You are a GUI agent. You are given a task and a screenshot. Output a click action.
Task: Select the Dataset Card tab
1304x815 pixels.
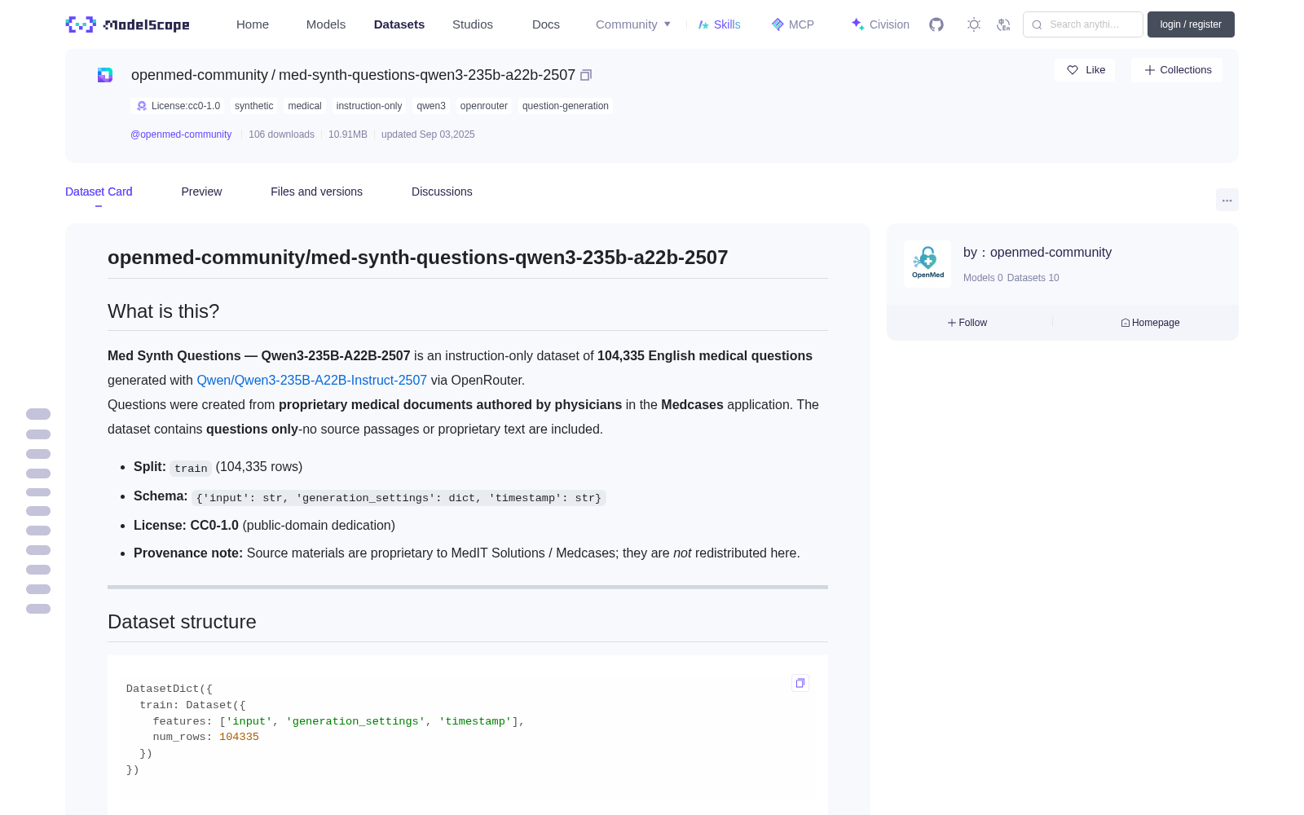pyautogui.click(x=99, y=192)
